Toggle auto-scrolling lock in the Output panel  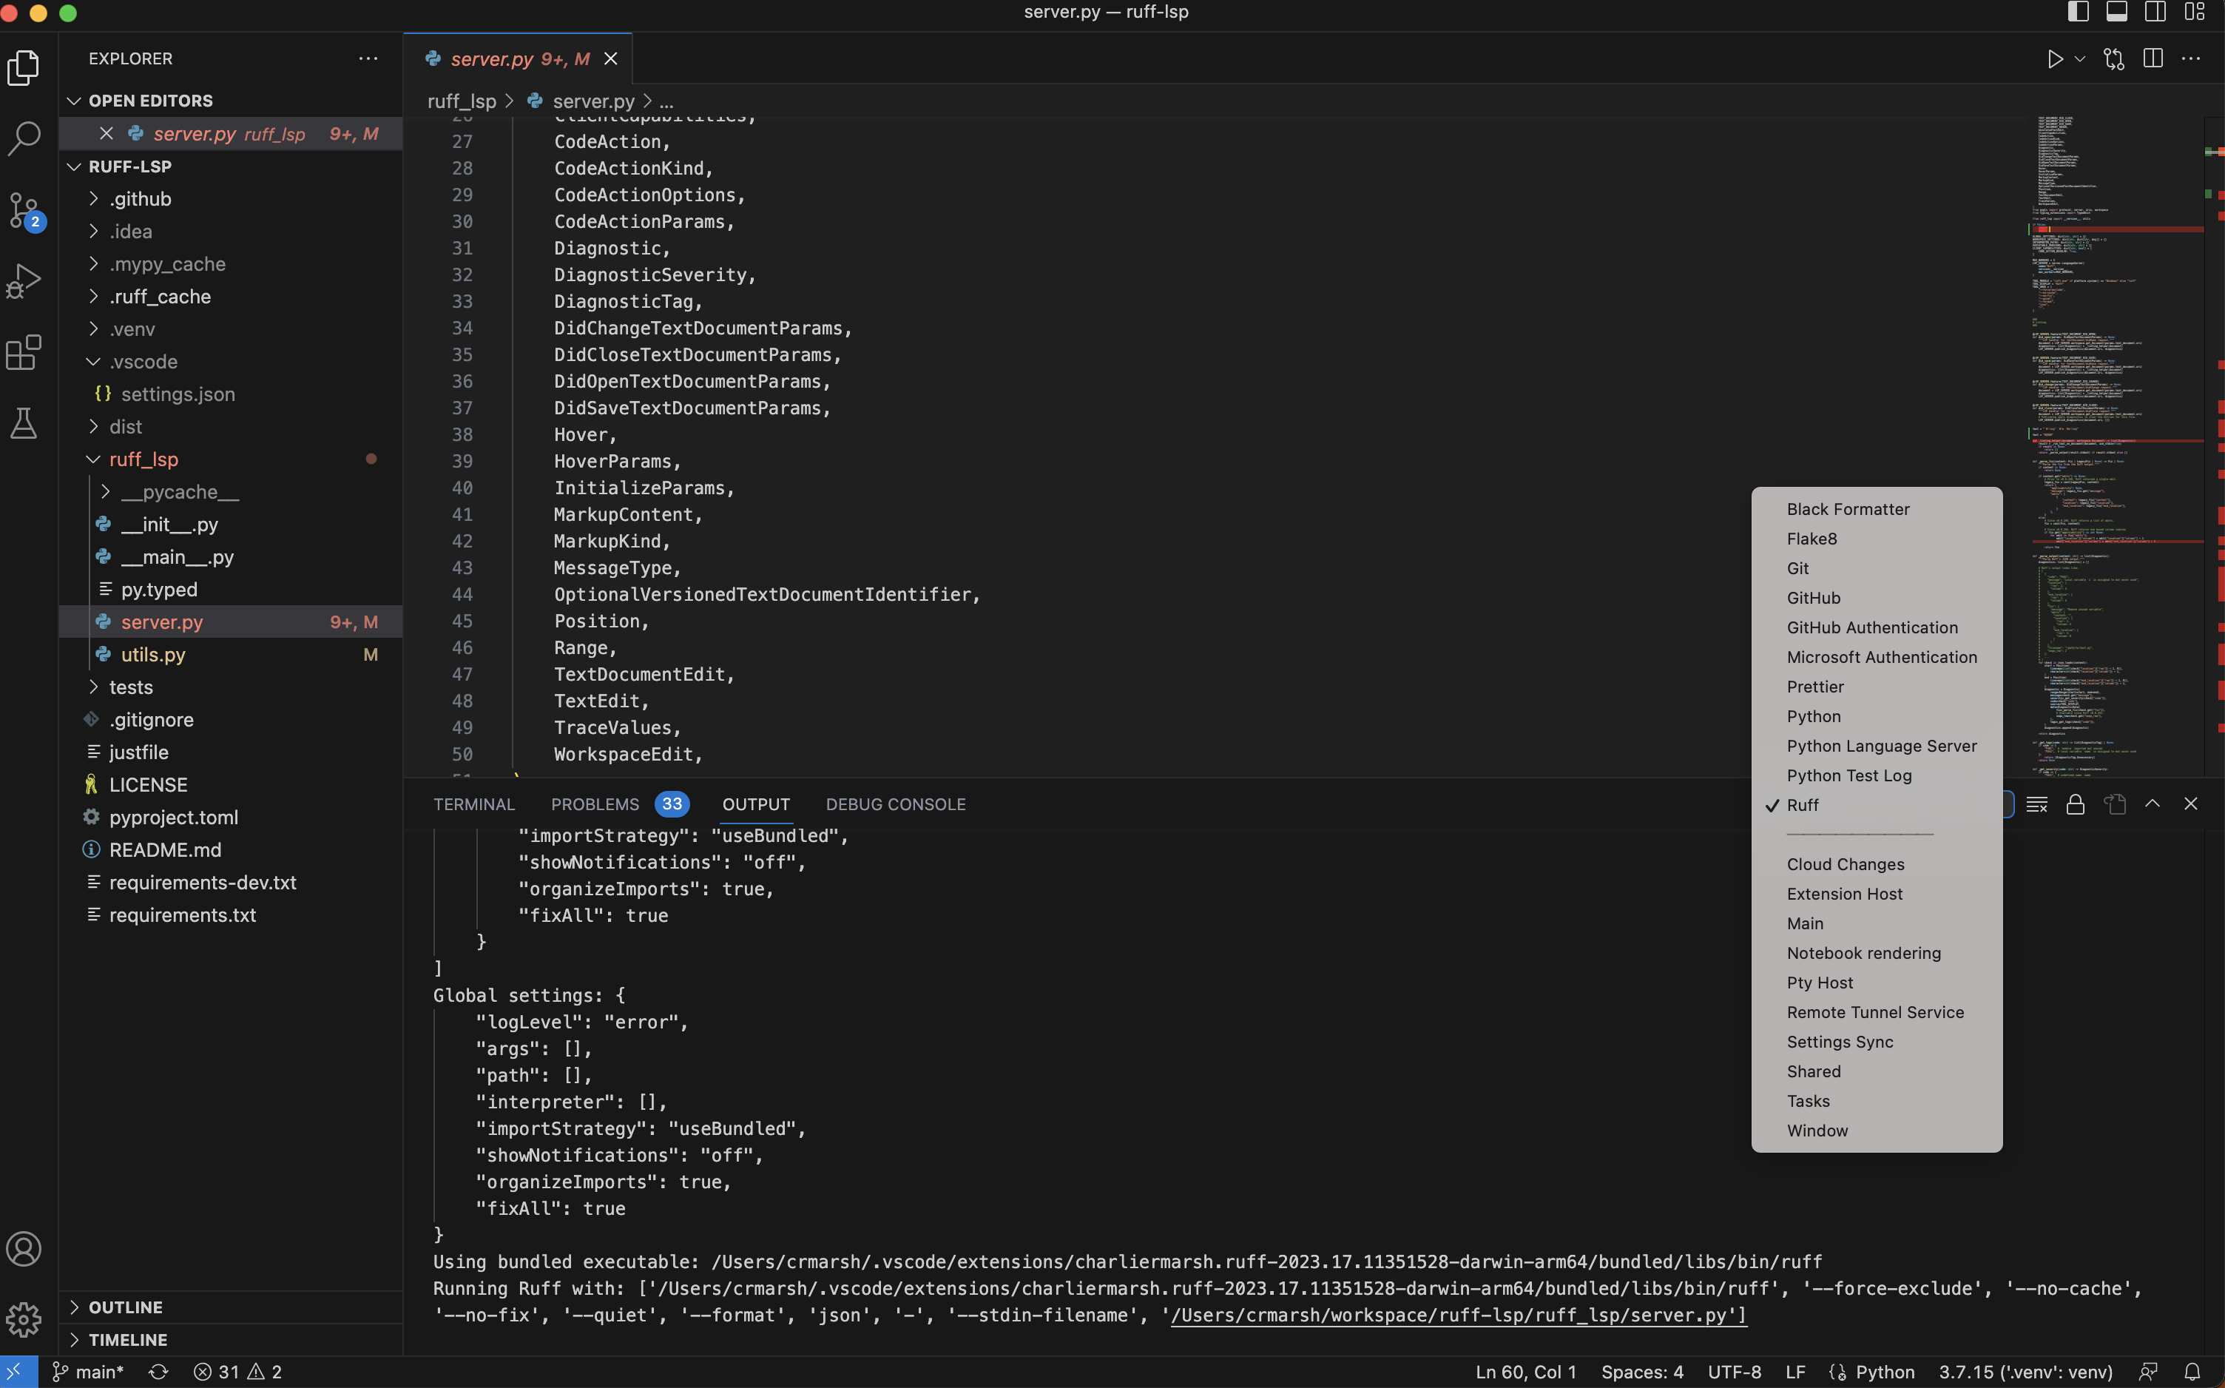tap(2076, 804)
